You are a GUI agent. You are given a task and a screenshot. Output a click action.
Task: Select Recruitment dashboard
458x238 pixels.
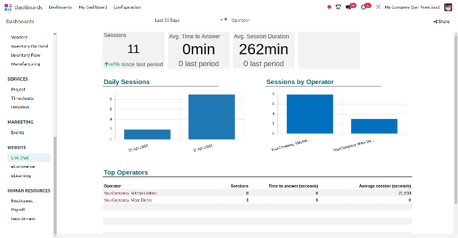click(23, 219)
